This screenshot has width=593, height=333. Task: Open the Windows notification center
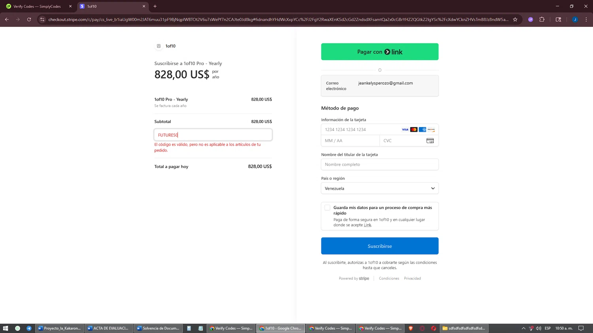[x=581, y=328]
